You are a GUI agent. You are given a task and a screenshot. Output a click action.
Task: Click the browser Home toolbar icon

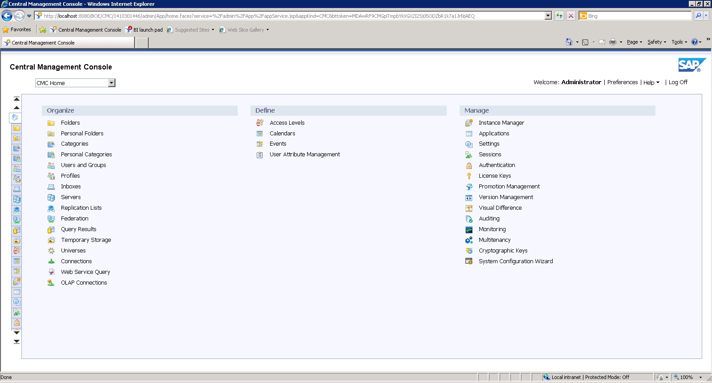pos(569,42)
